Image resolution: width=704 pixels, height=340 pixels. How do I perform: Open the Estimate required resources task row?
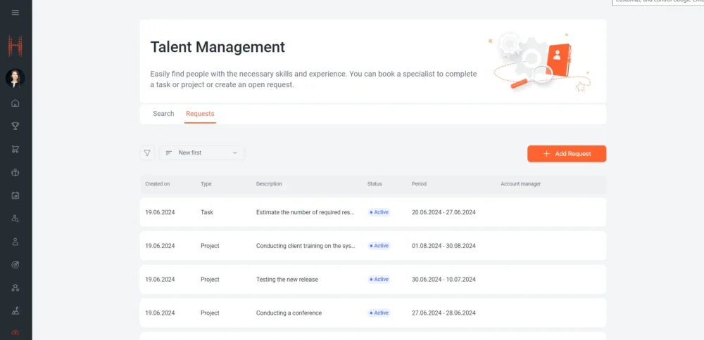[x=305, y=212]
